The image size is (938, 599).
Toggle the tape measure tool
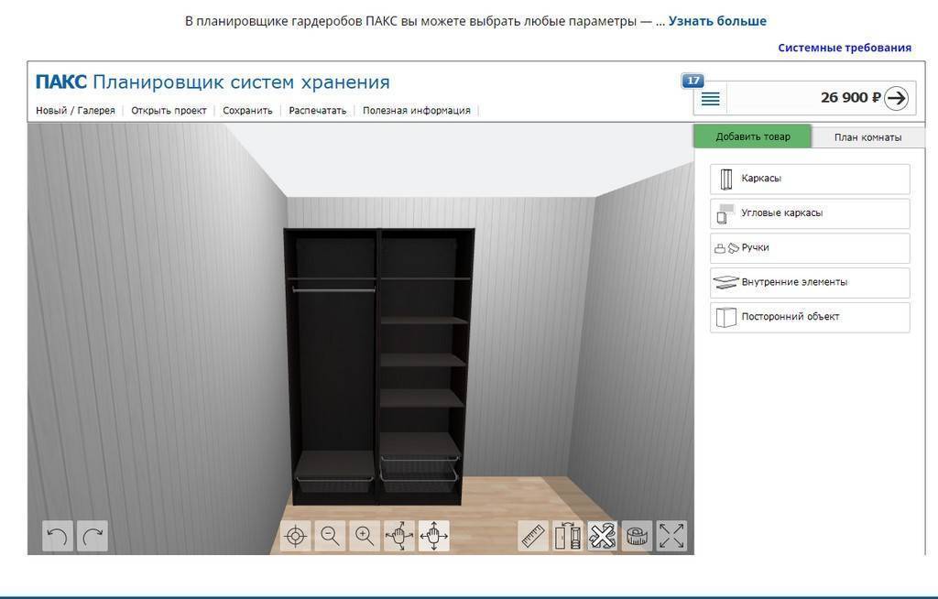tap(637, 536)
